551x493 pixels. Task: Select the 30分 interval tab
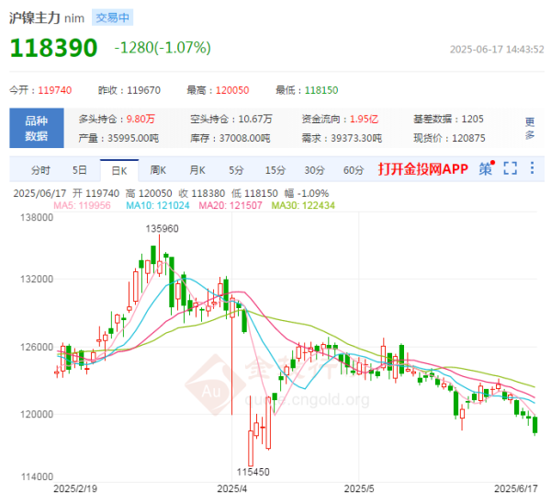tap(314, 170)
